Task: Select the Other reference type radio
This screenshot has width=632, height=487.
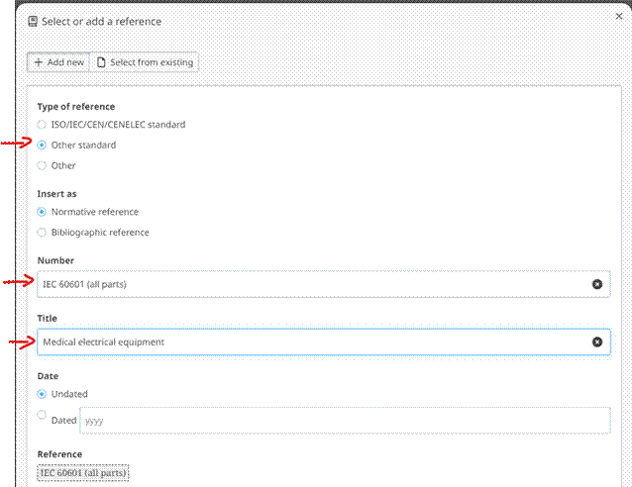Action: [x=42, y=165]
